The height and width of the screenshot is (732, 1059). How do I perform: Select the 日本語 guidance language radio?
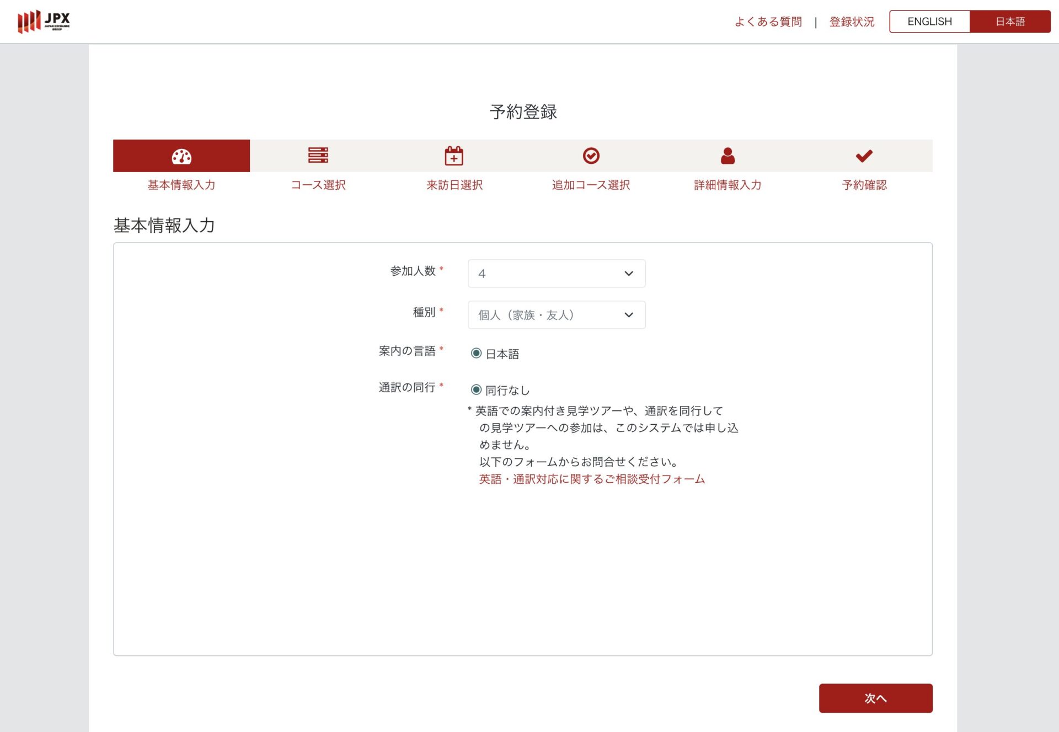click(x=477, y=354)
